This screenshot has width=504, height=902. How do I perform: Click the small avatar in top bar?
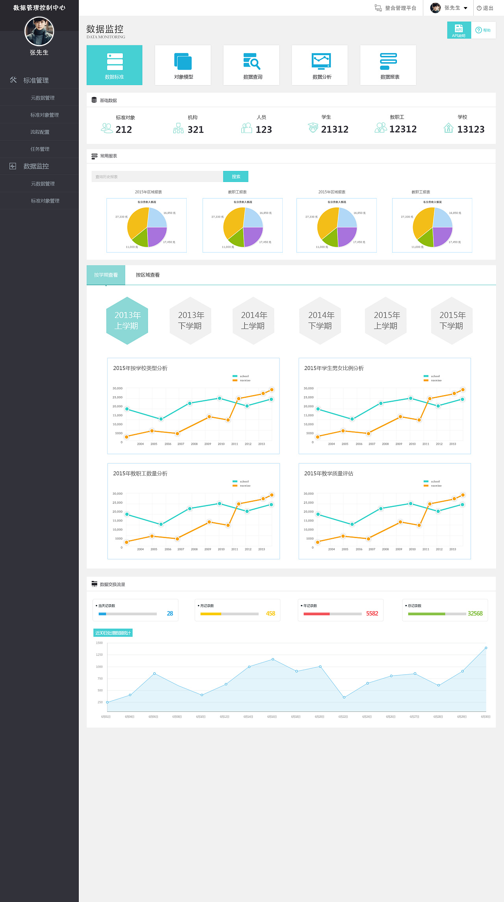tap(435, 8)
